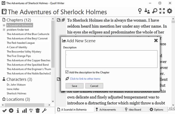Click the Chapters section page icon
Screen dimensions: 175x114
(x=4, y=20)
